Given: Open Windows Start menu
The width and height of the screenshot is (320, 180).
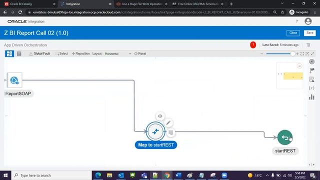Looking at the screenshot, I should 5,175.
